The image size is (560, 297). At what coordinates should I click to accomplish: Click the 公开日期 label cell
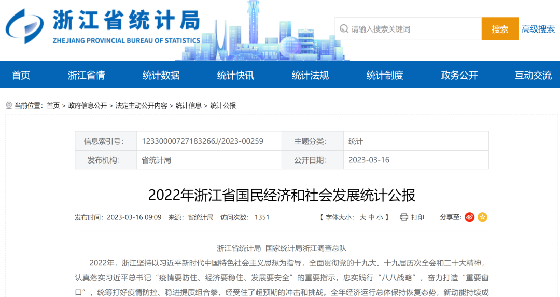point(313,160)
